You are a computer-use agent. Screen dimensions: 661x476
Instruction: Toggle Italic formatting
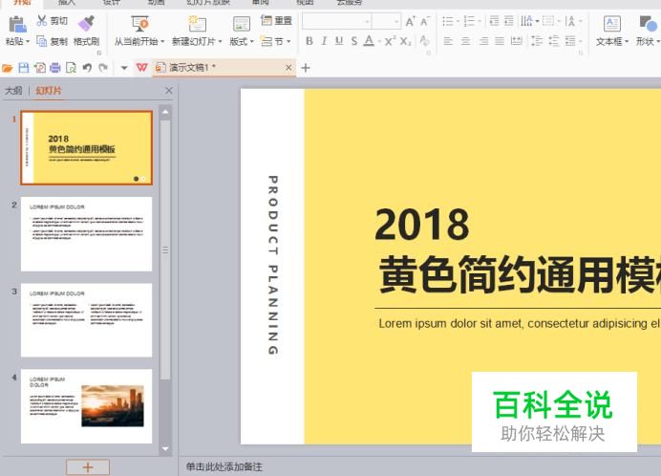pyautogui.click(x=324, y=41)
